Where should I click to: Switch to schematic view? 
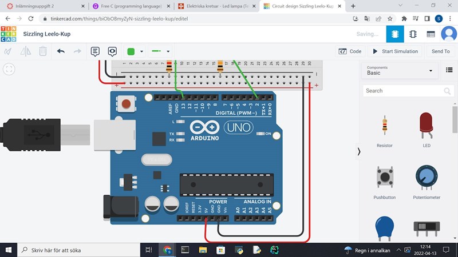coord(413,34)
